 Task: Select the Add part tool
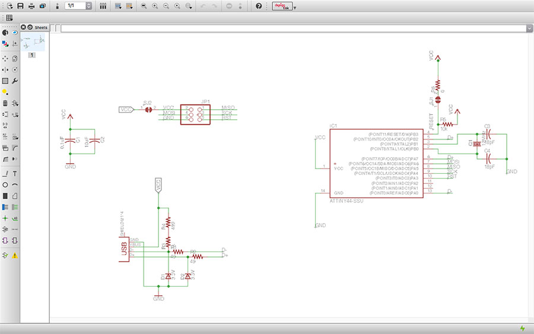15,103
